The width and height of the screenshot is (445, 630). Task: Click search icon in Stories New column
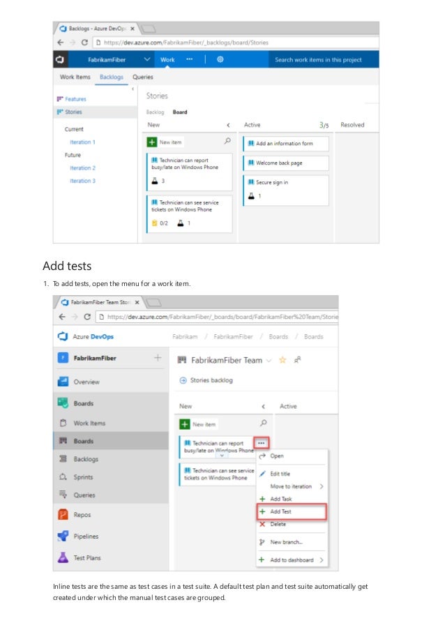click(x=227, y=141)
